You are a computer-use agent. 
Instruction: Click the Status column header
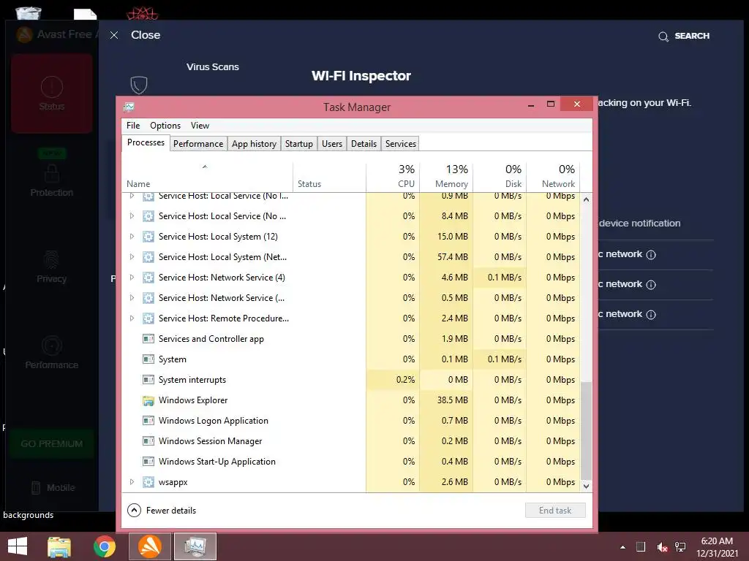pos(330,177)
